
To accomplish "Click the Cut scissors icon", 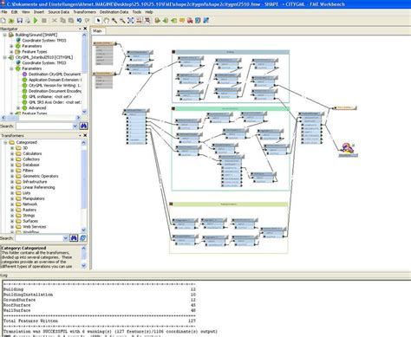I will pyautogui.click(x=55, y=20).
